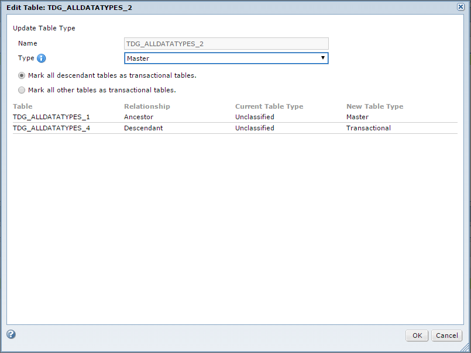
Task: Select the TDG_ALLDATATYPES_1 table row
Action: tap(235, 117)
